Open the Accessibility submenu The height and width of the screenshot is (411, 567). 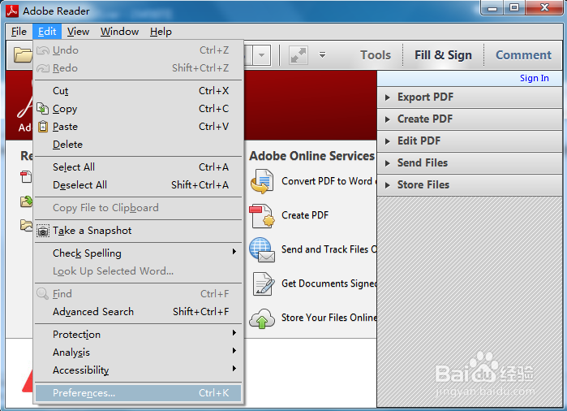pos(138,370)
